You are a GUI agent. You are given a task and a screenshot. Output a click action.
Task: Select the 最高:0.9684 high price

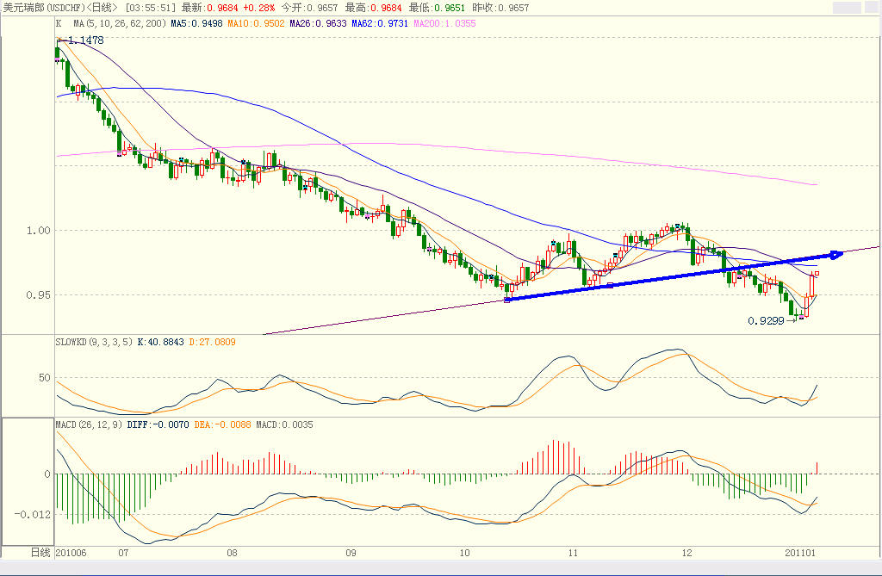point(374,8)
